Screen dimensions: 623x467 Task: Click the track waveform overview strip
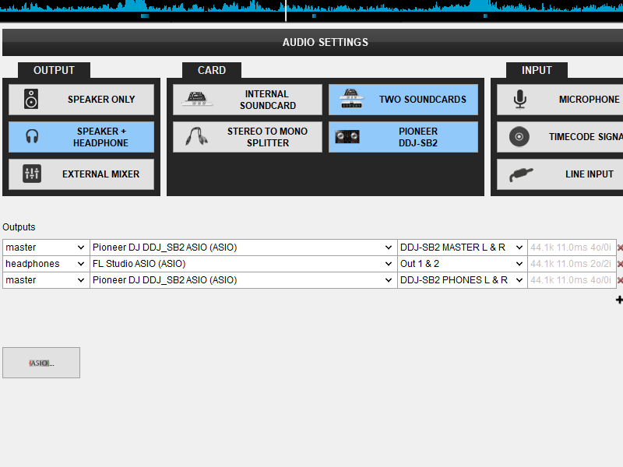pyautogui.click(x=311, y=10)
